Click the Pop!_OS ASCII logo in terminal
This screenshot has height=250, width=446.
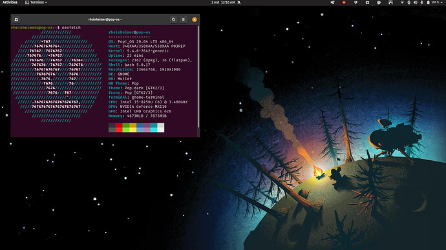click(x=56, y=76)
